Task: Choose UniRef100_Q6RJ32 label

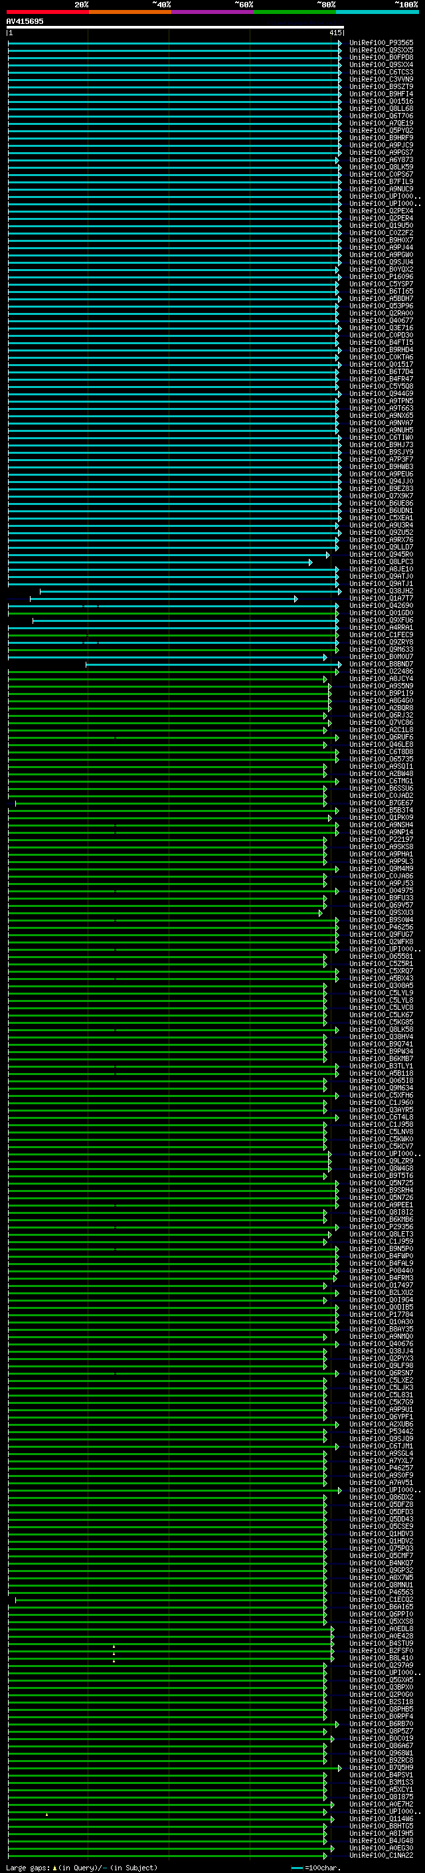Action: click(381, 716)
